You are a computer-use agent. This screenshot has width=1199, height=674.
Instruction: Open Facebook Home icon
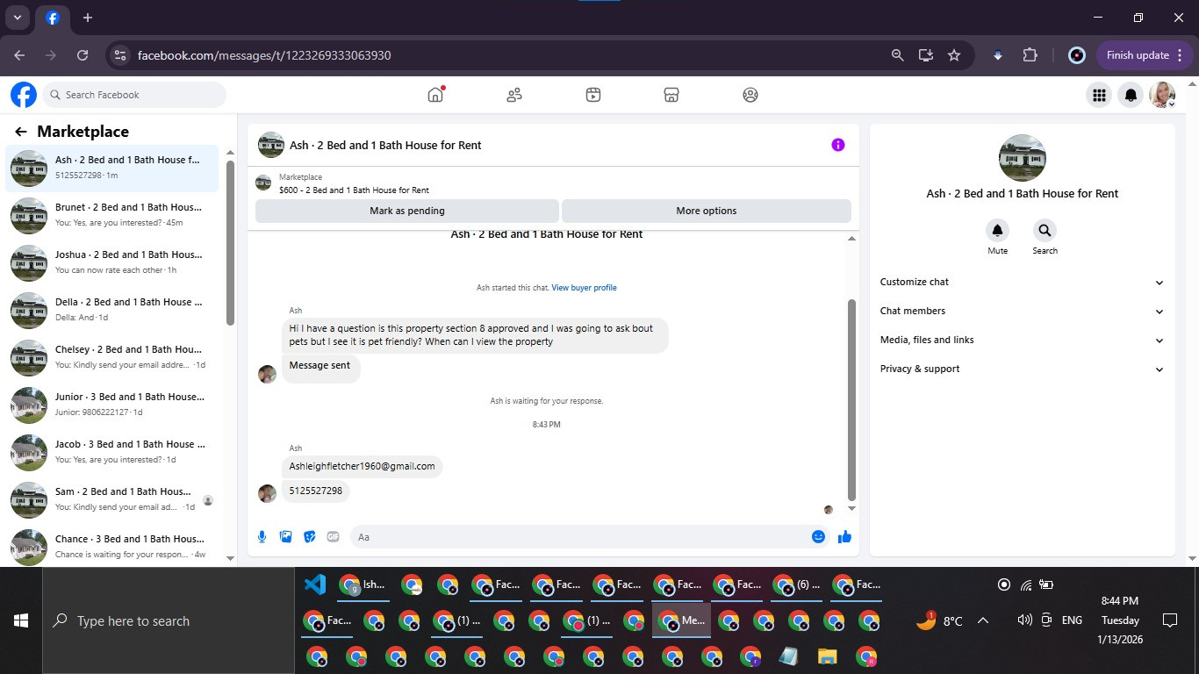(x=435, y=95)
